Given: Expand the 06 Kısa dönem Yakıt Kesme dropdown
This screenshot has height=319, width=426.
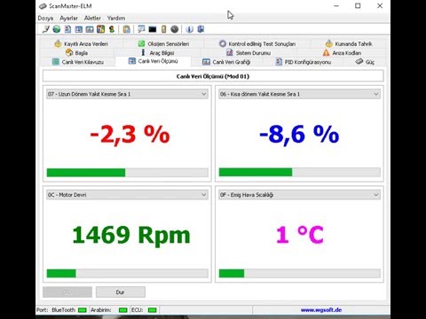Looking at the screenshot, I should pos(299,94).
